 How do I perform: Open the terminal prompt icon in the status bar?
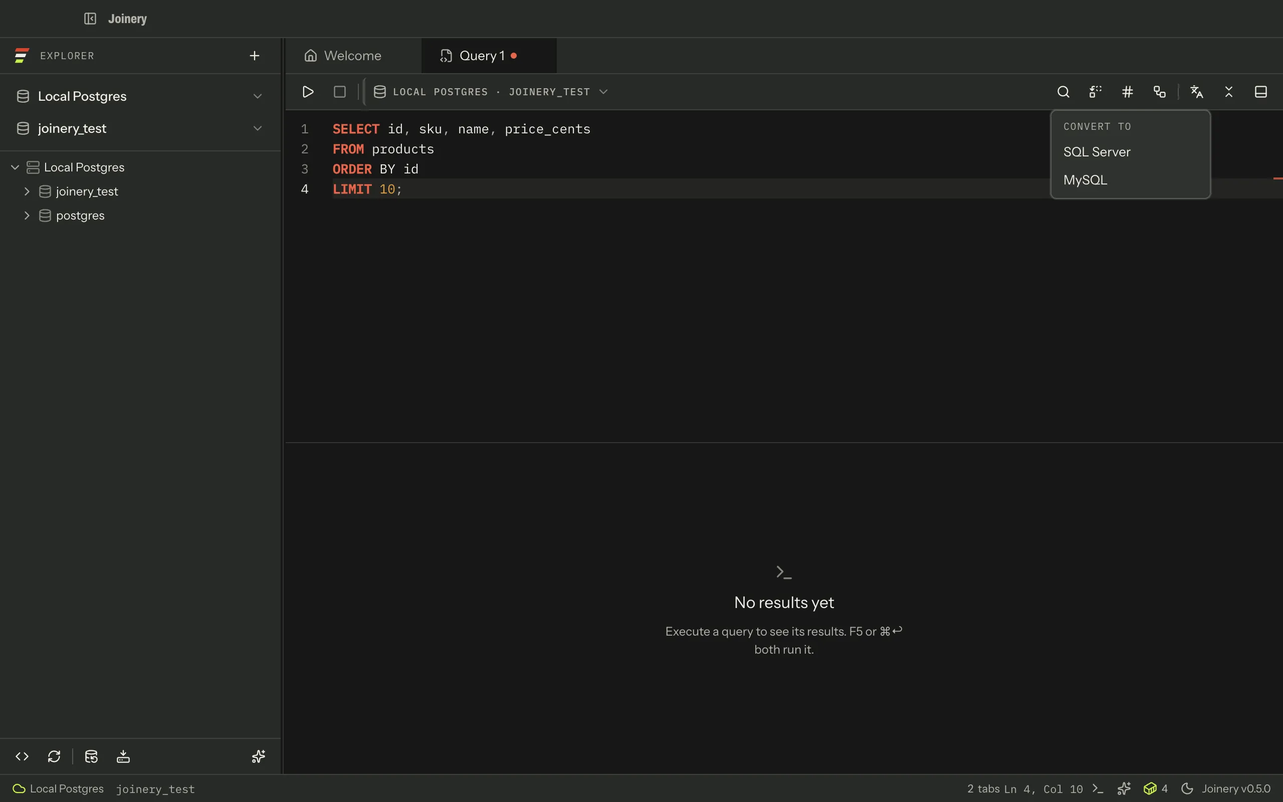tap(1098, 789)
